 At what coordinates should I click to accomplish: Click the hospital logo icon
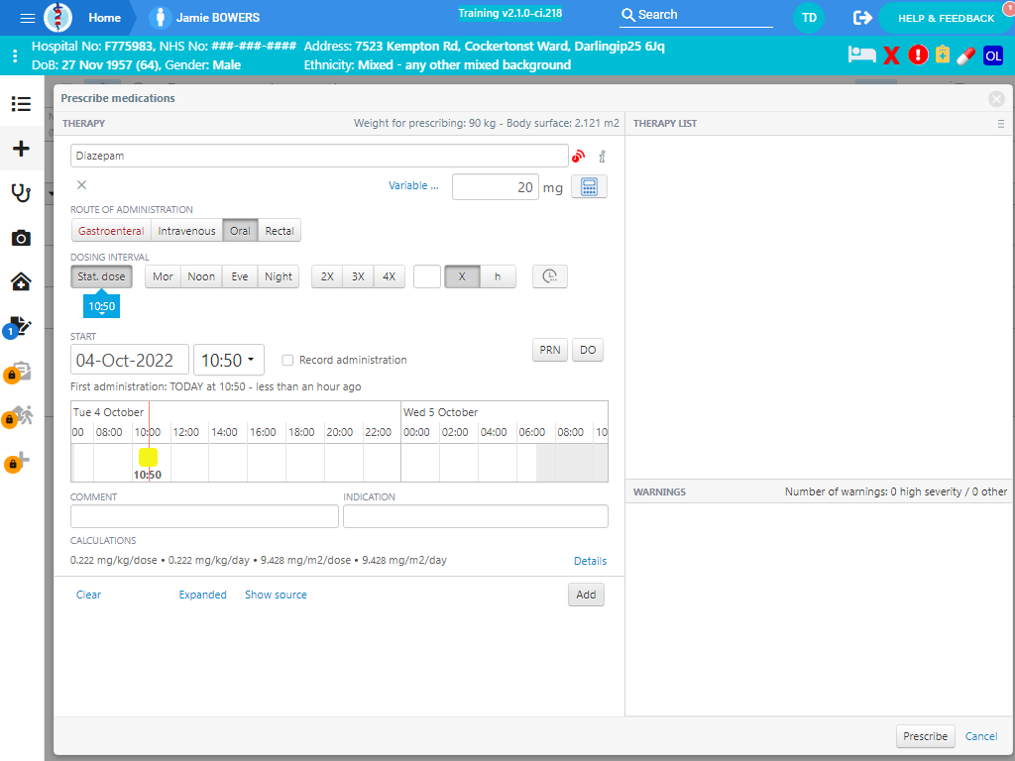click(58, 18)
